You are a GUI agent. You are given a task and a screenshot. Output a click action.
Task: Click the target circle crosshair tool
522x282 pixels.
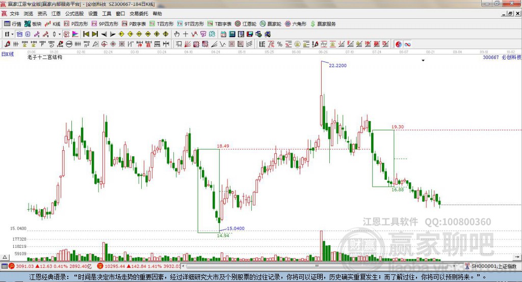click(x=104, y=44)
